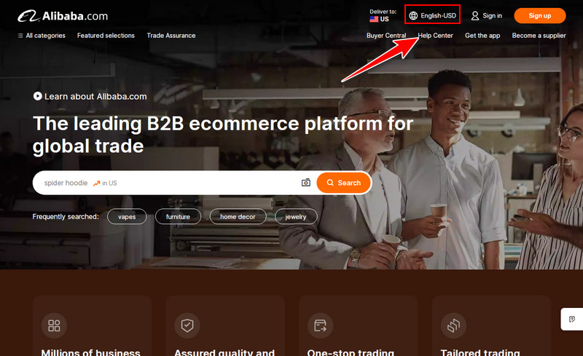Screen dimensions: 583x356
Task: Click the Tailored trading card title
Action: tap(480, 352)
